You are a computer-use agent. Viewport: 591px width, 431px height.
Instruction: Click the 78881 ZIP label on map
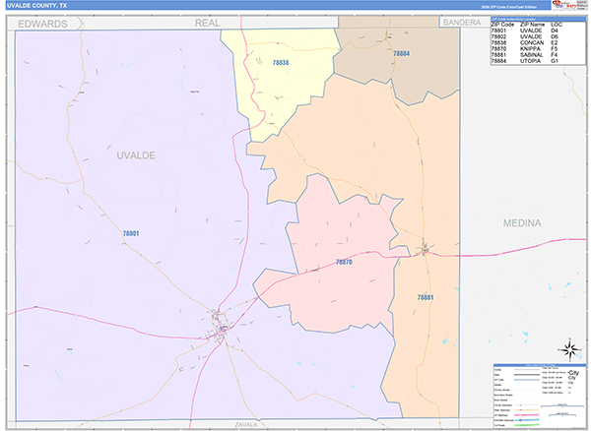click(426, 296)
